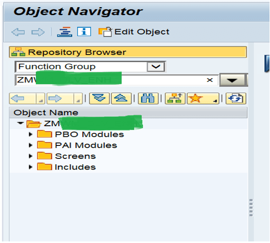Expand the PBO Modules folder
Viewport: 270px width, 243px height.
point(30,134)
